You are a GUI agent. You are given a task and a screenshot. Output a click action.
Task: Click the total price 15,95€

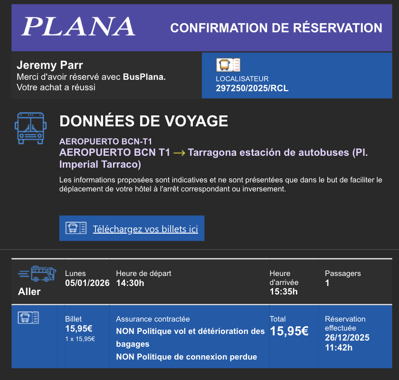click(289, 331)
